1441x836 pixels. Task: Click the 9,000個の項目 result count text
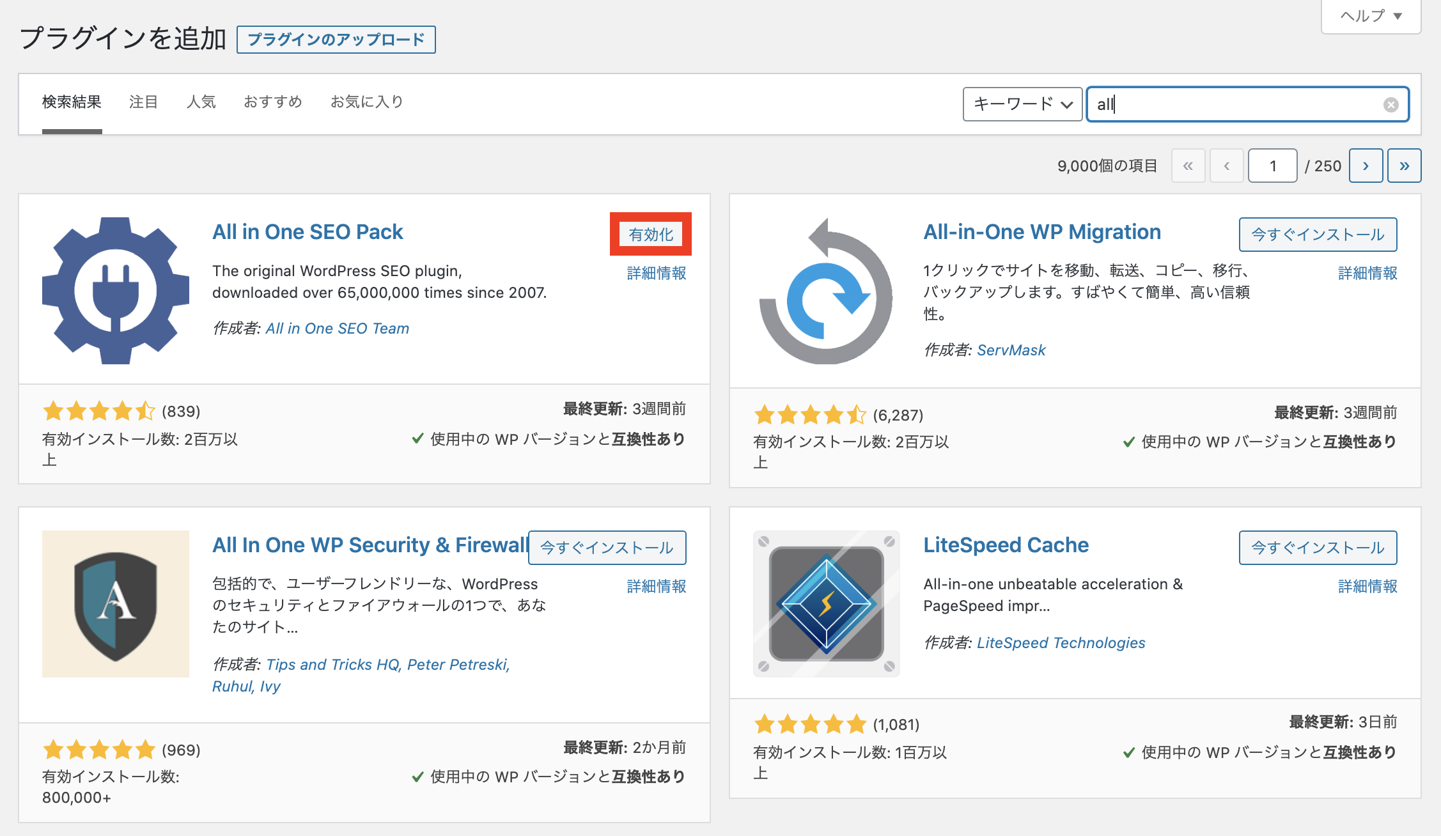coord(1107,166)
